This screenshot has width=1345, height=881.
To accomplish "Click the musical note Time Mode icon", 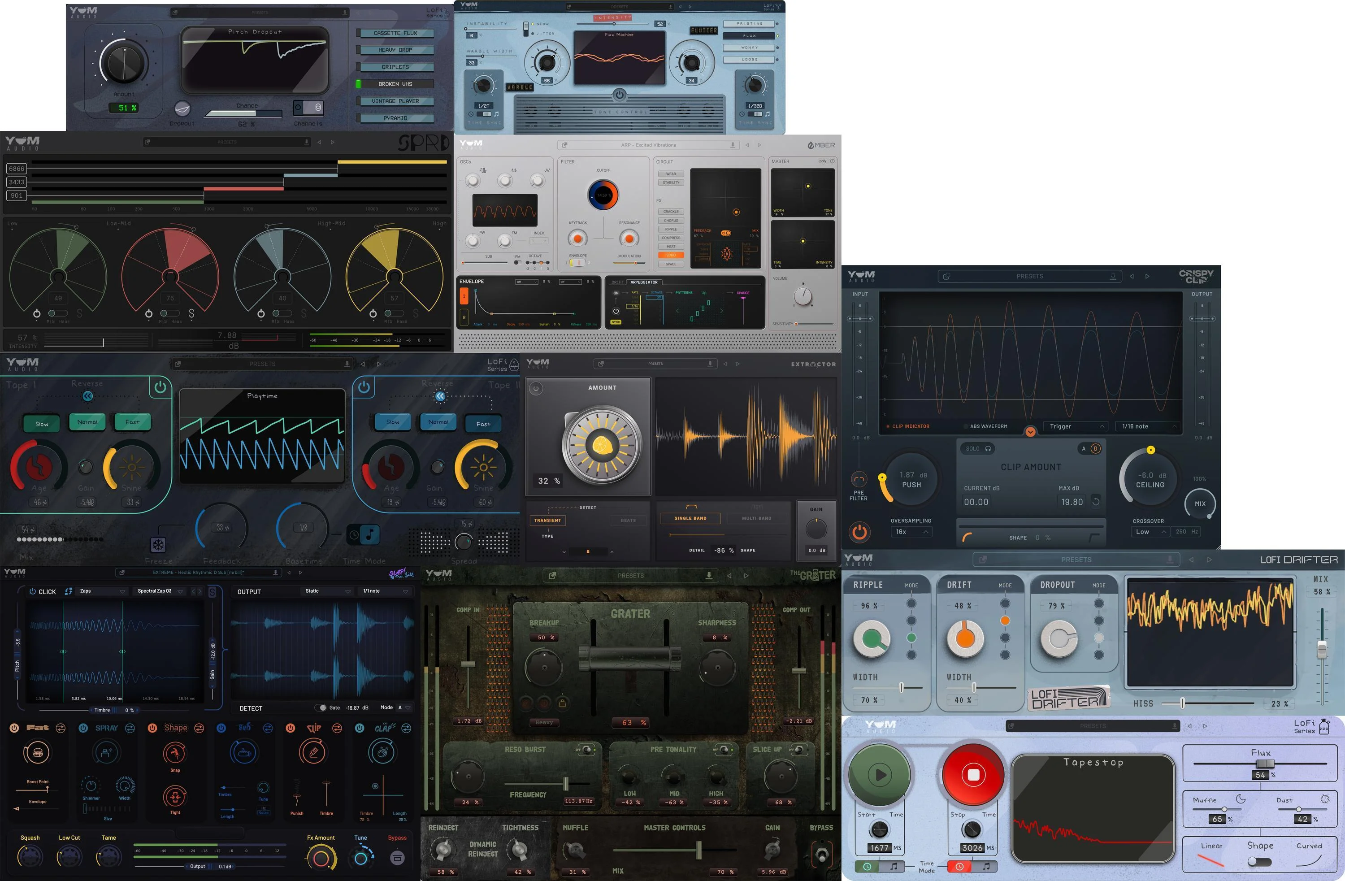I will [370, 534].
